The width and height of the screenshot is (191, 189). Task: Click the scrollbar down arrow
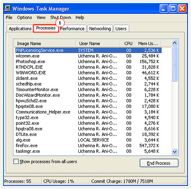tap(175, 152)
